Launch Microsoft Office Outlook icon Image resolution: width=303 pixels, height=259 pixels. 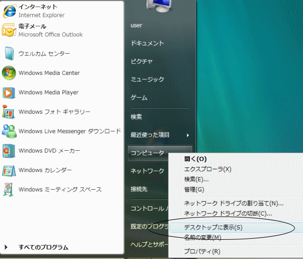pyautogui.click(x=9, y=30)
